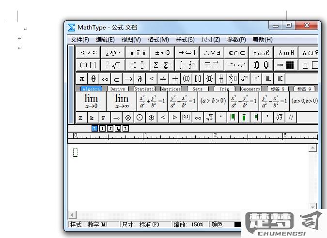Insert the Z symbol from bottom bar
327x238 pixels.
pos(82,118)
